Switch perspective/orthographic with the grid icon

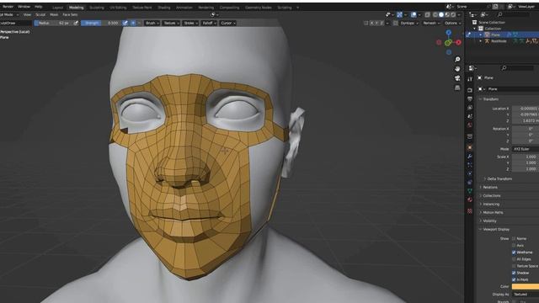tap(457, 88)
